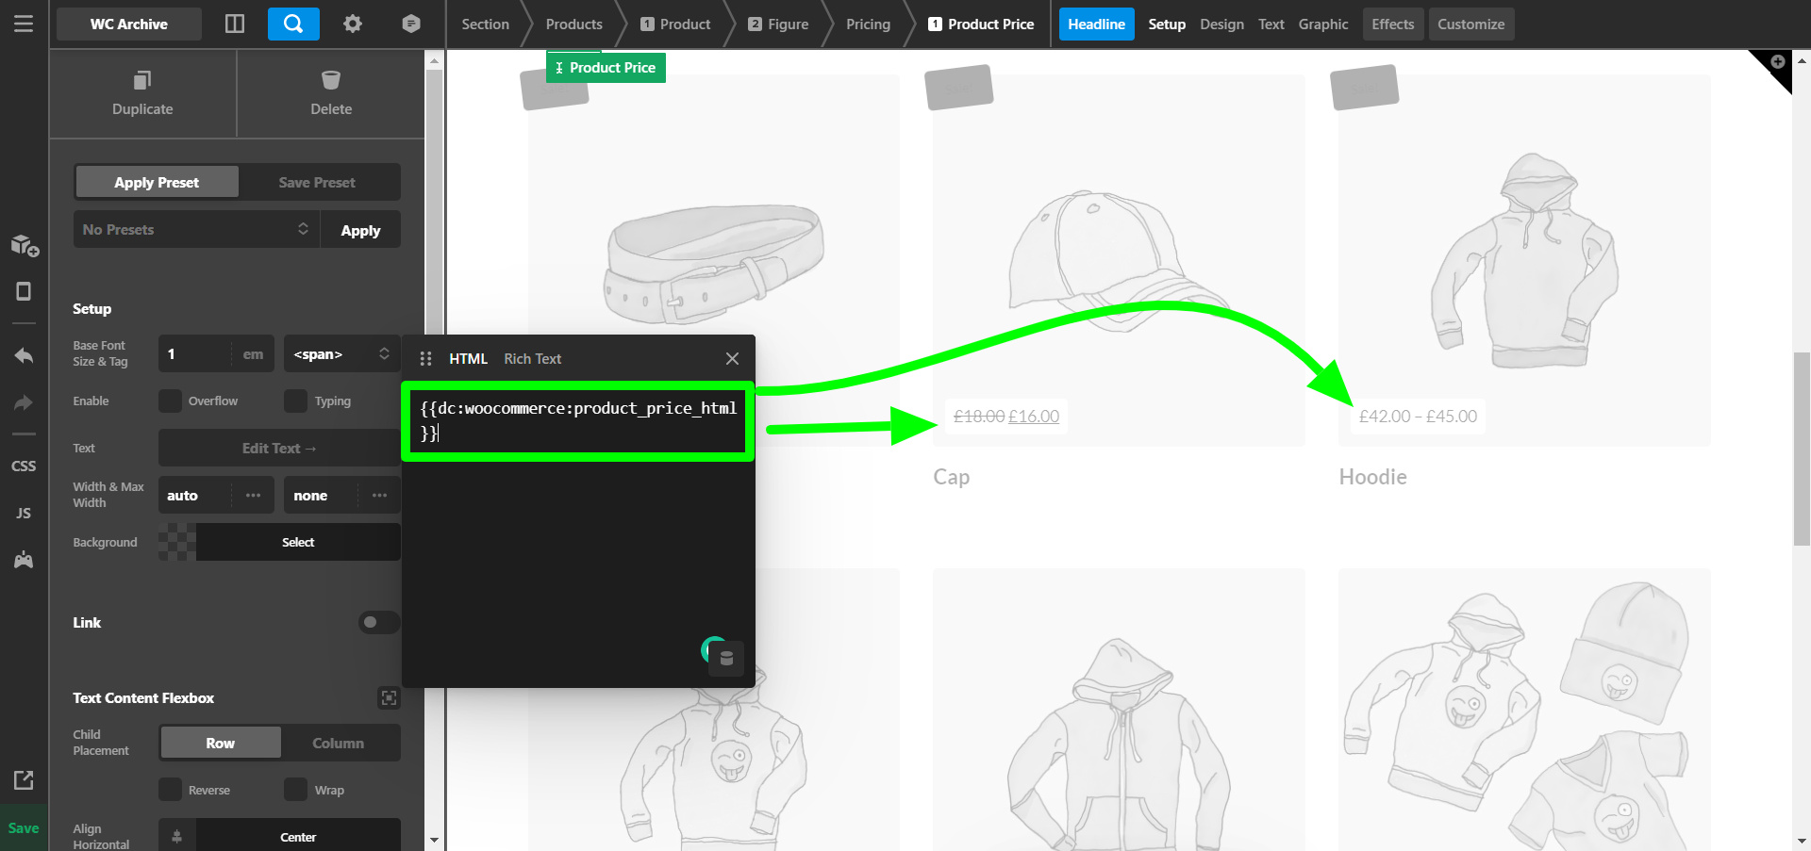Click the Align Horizontal icon beside Center
The height and width of the screenshot is (851, 1811).
pos(177,837)
